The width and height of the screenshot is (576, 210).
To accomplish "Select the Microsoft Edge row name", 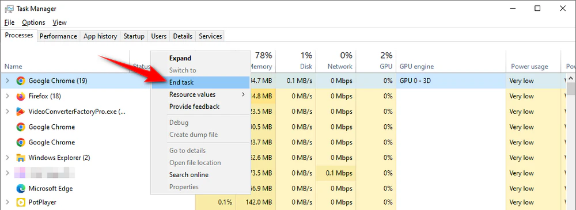I will tap(50, 189).
